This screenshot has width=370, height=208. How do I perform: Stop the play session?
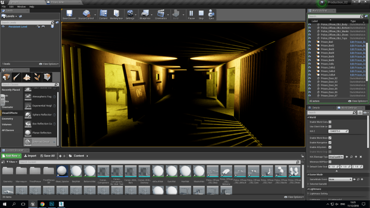pos(201,13)
